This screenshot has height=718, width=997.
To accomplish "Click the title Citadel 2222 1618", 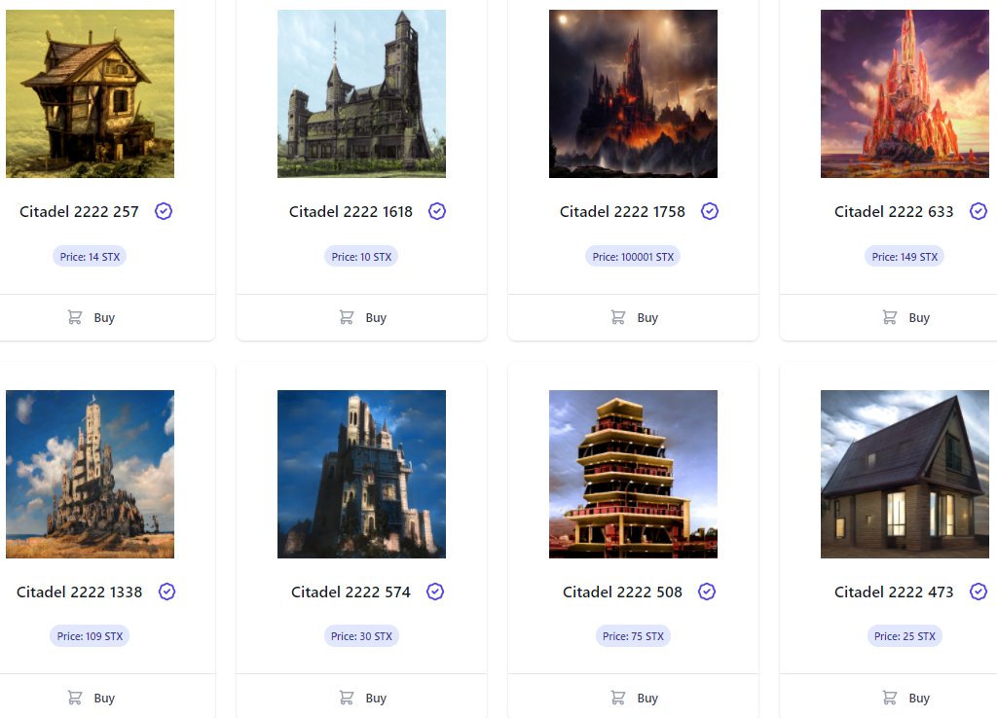I will [x=351, y=211].
